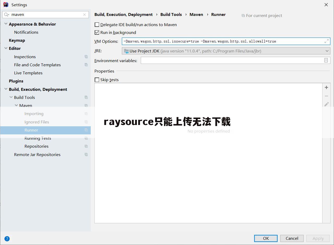Screen dimensions: 334x245
Task: Click project-level icon beside File and Code Templates
Action: tap(86, 65)
